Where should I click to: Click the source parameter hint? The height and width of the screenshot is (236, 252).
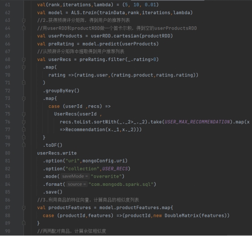[x=77, y=184]
